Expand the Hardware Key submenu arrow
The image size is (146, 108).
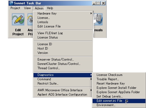click(x=91, y=13)
